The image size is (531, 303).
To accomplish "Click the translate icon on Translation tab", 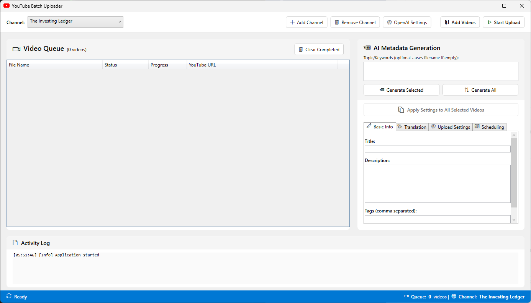I will click(x=400, y=126).
